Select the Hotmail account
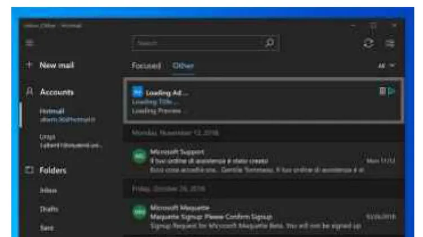The height and width of the screenshot is (237, 423). [x=68, y=115]
